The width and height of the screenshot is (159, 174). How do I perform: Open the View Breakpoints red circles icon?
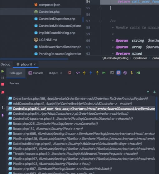click(2, 92)
